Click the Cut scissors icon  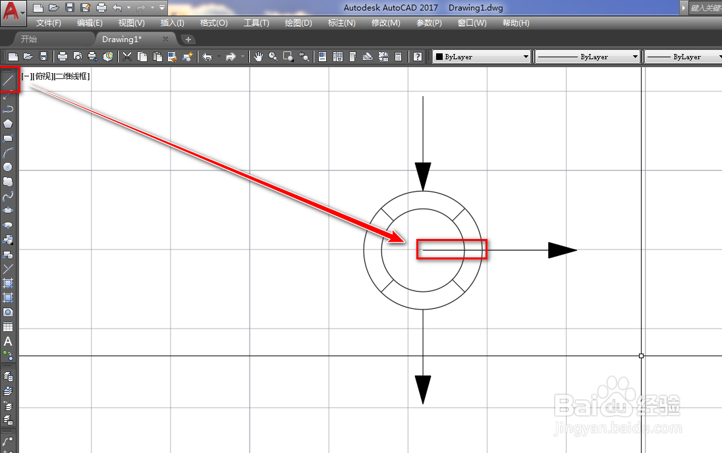pos(127,57)
